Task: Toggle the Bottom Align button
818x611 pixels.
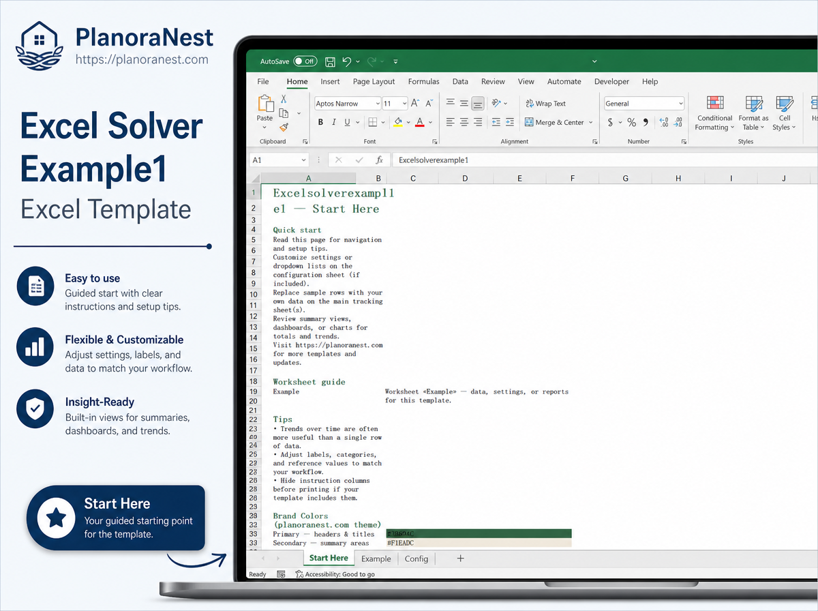Action: [478, 104]
